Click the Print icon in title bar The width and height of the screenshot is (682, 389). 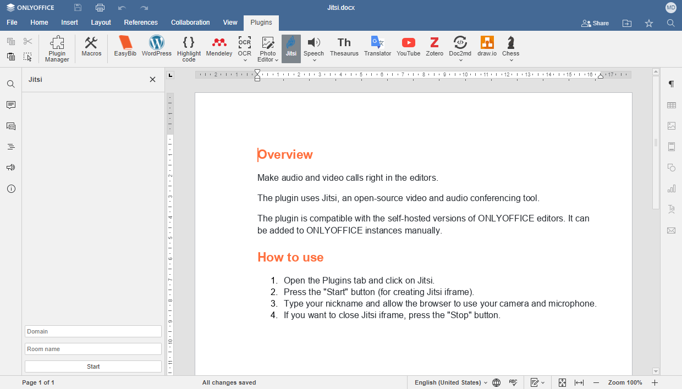click(x=100, y=8)
